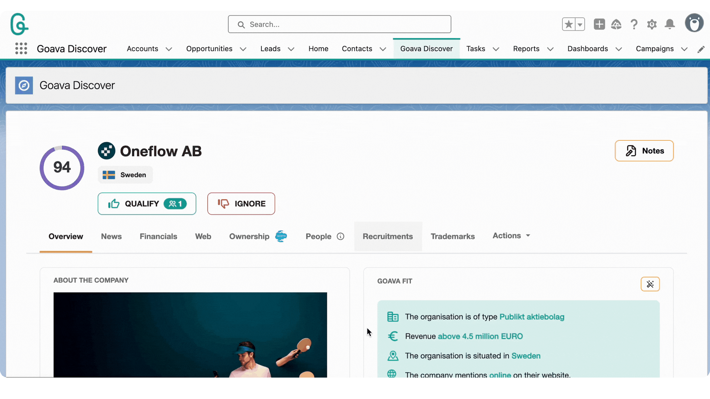Switch to the News tab

tap(111, 236)
